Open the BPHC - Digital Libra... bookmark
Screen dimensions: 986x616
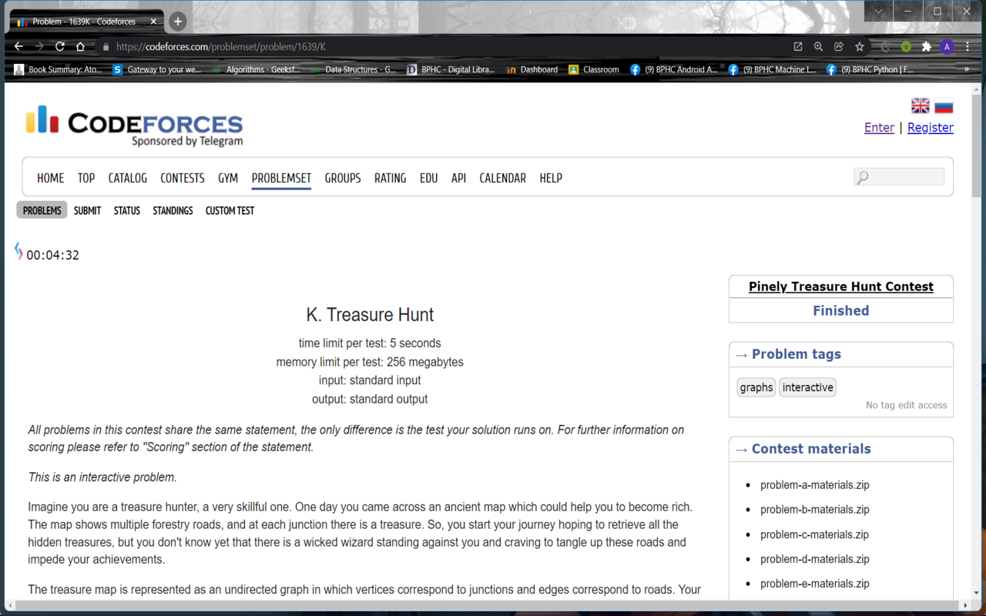click(451, 69)
